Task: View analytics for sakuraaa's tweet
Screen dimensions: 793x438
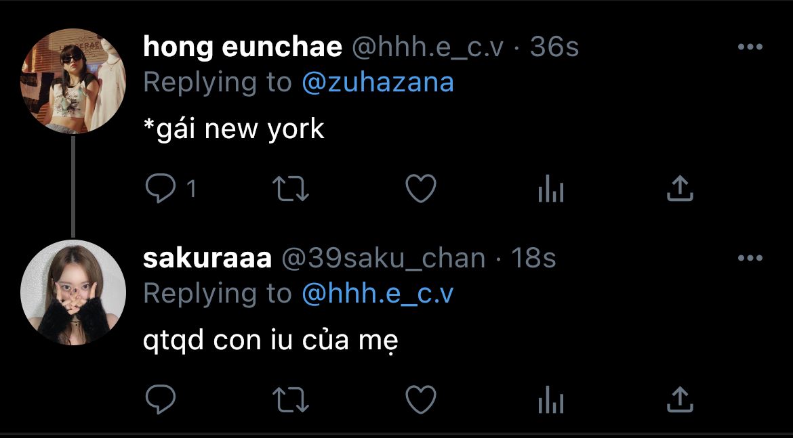Action: point(551,401)
